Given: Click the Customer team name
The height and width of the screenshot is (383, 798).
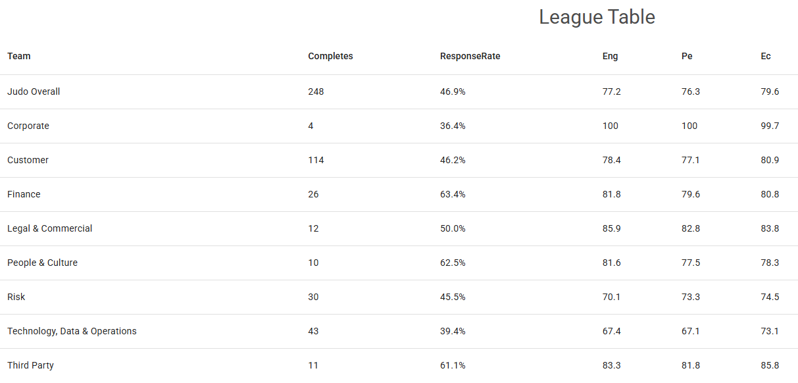Looking at the screenshot, I should (28, 161).
